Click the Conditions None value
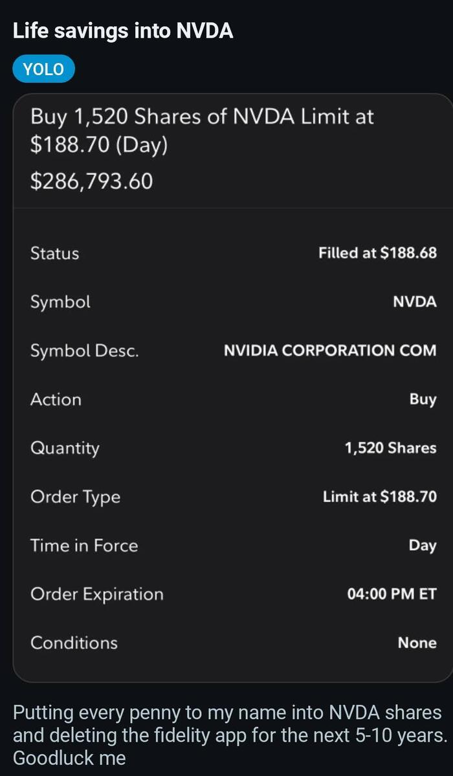This screenshot has height=776, width=453. point(417,643)
